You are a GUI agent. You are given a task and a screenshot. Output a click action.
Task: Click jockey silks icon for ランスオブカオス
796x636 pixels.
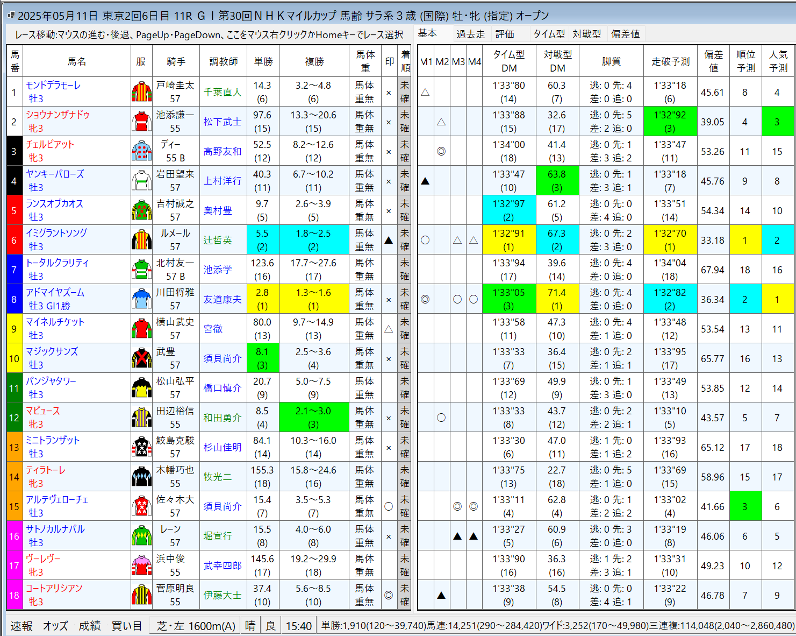[x=141, y=210]
